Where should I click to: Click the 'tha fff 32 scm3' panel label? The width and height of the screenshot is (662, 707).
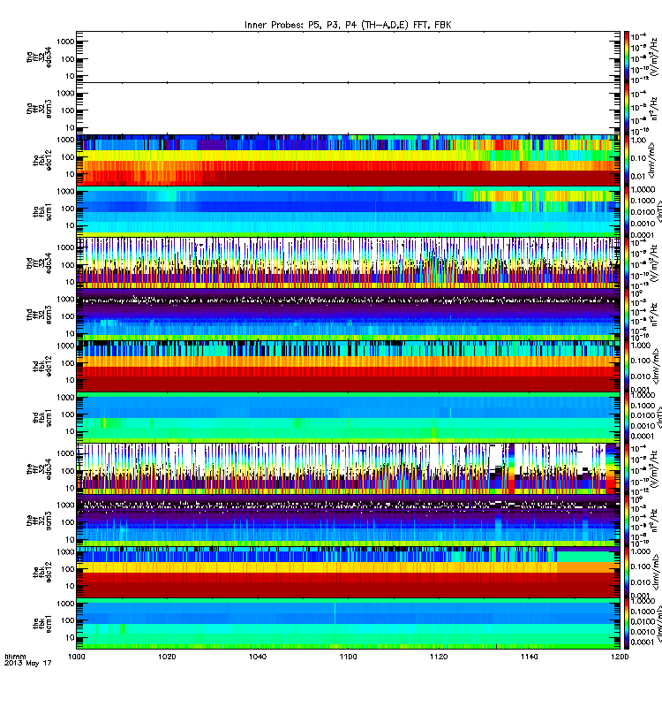coord(39,109)
